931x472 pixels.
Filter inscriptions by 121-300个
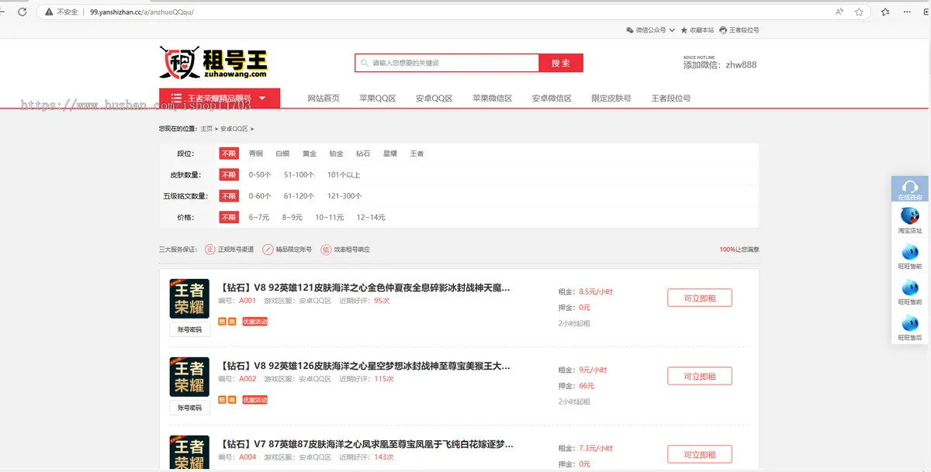click(344, 196)
